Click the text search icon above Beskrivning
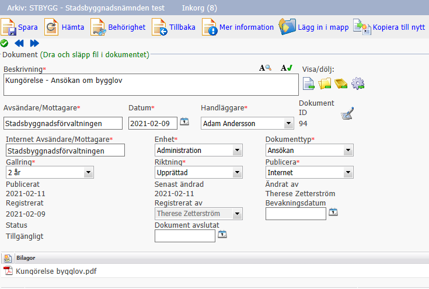Image resolution: width=429 pixels, height=289 pixels. (x=265, y=68)
